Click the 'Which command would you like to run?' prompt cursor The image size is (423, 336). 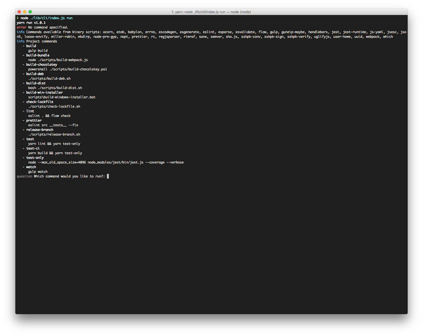point(108,176)
